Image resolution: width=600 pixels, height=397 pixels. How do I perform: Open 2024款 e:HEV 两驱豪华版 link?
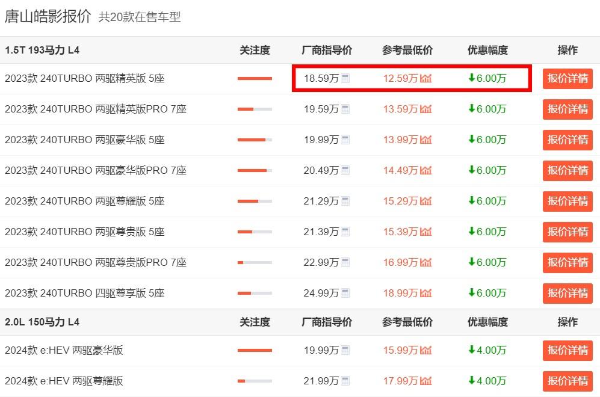pos(64,350)
